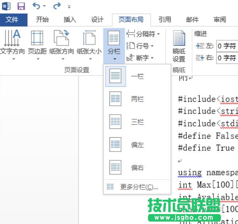Undo the last action

coord(36,6)
